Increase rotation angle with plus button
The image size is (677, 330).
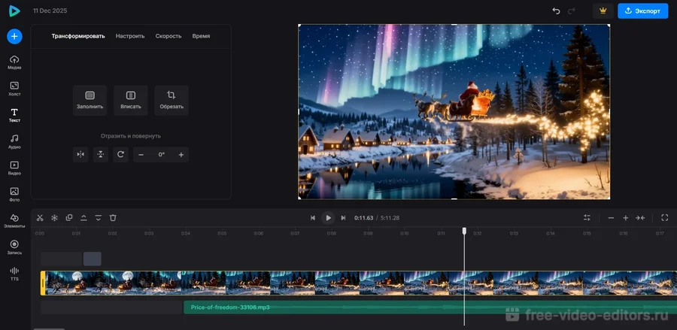click(181, 154)
